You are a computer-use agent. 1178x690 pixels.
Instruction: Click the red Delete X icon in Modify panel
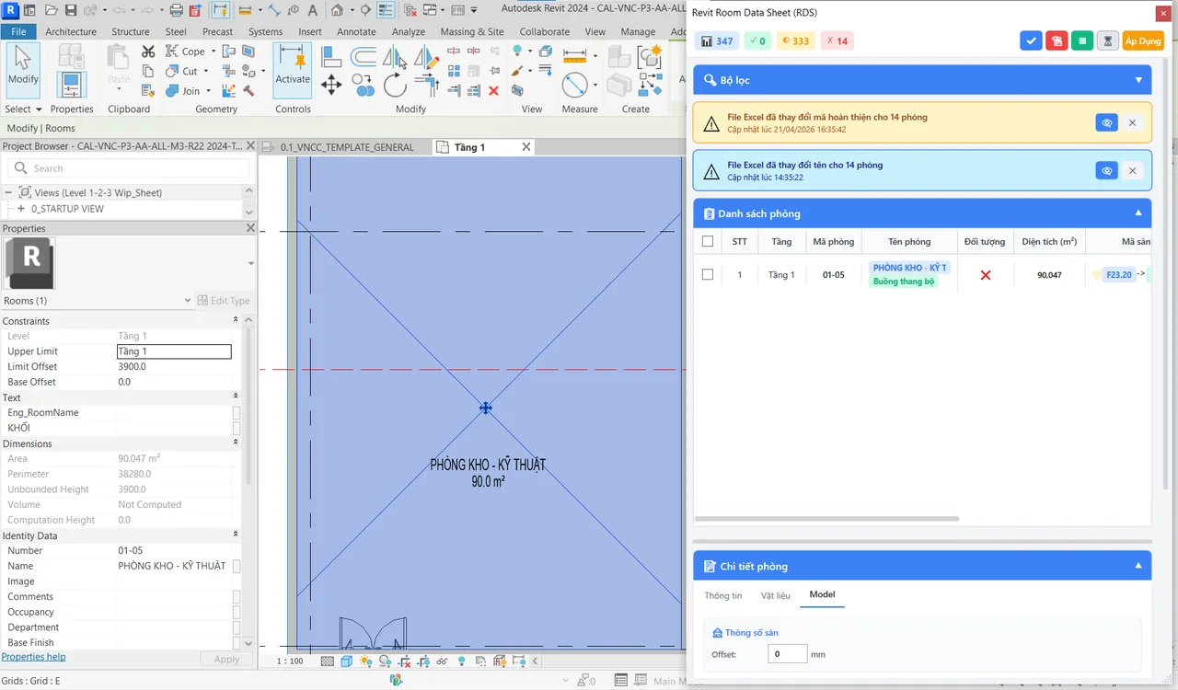[493, 90]
